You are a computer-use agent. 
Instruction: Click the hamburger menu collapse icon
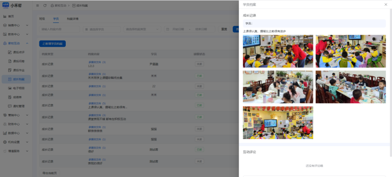[x=38, y=6]
